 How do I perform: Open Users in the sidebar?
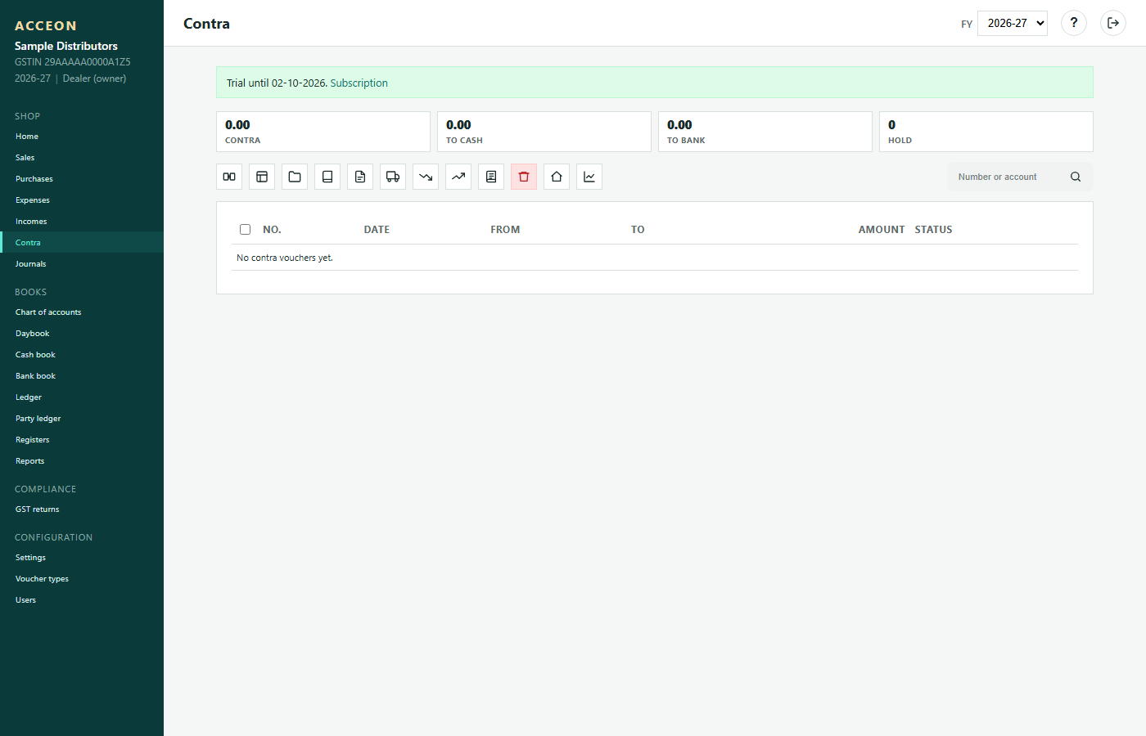[x=82, y=600]
